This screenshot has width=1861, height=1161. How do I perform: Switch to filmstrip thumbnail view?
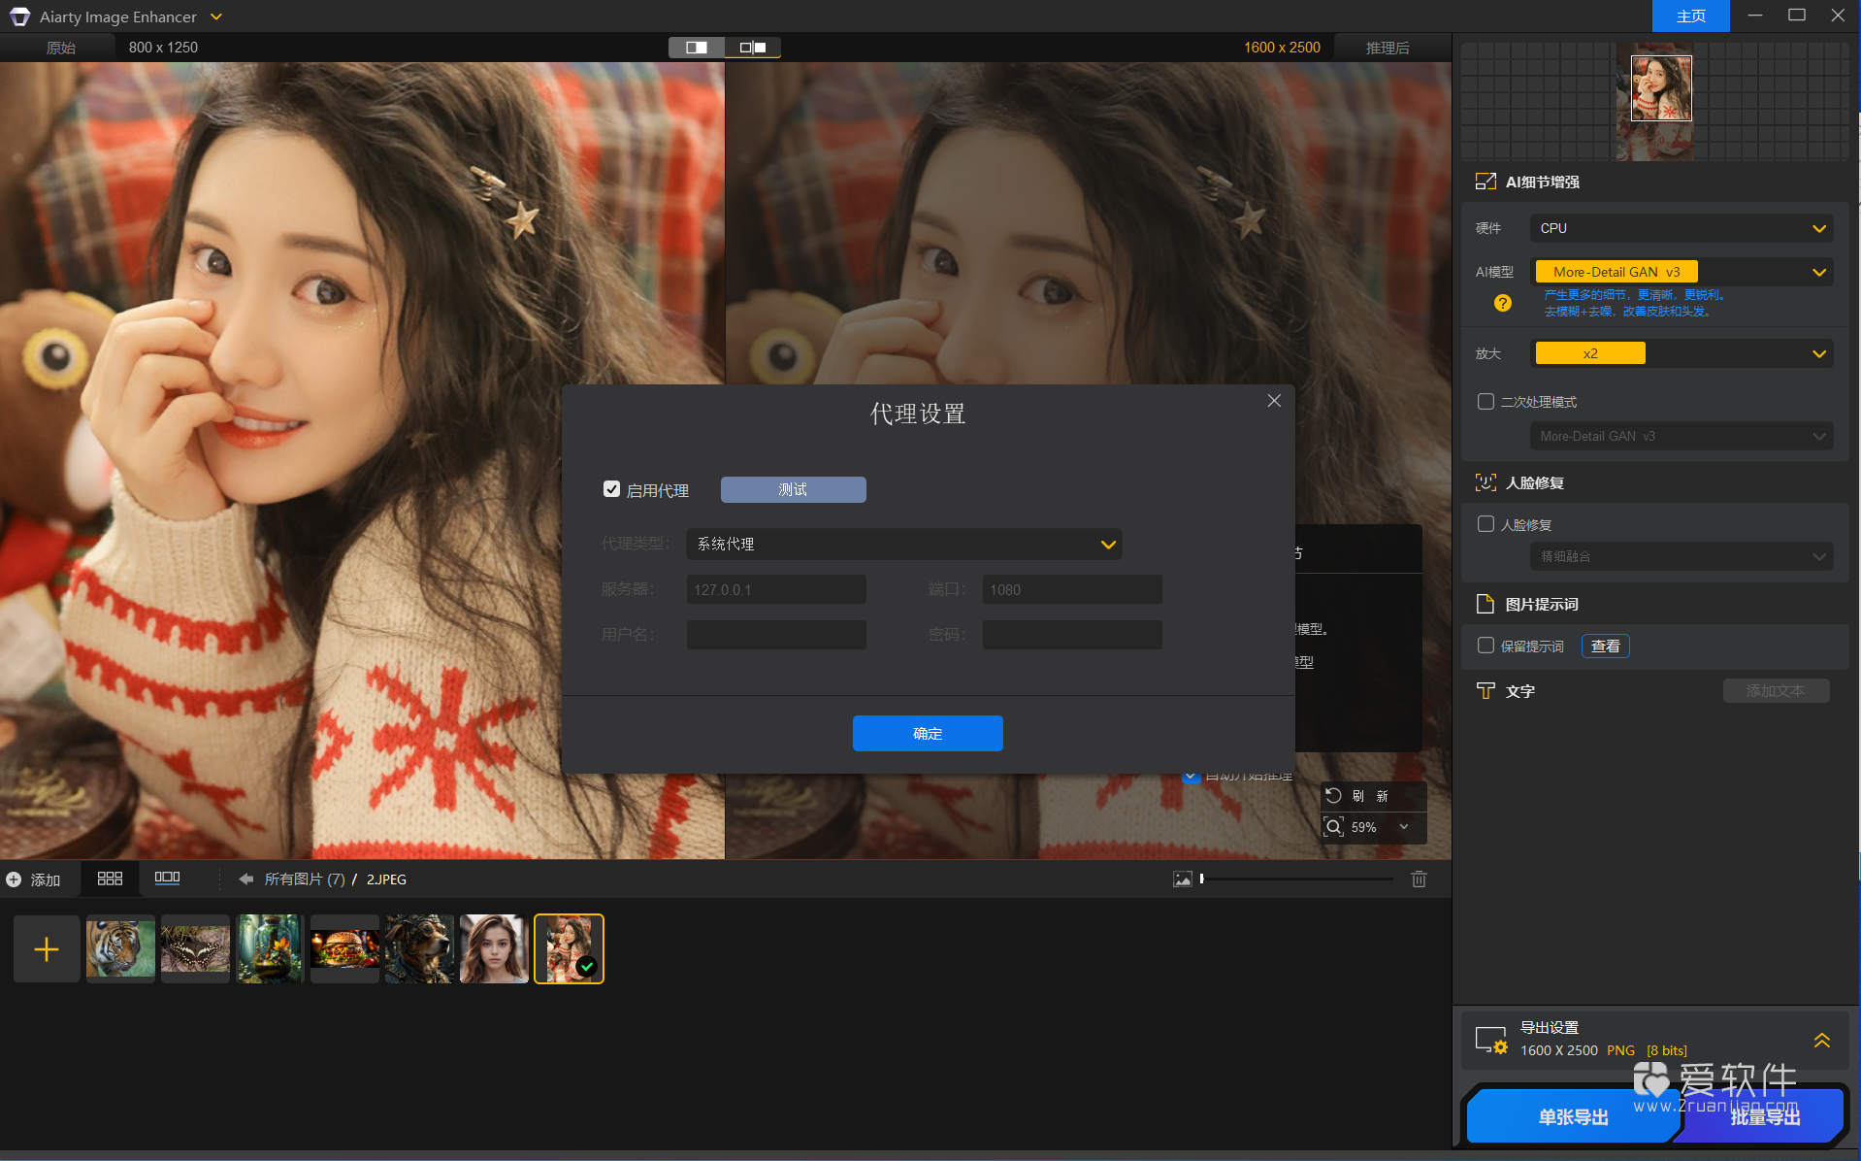pyautogui.click(x=167, y=878)
